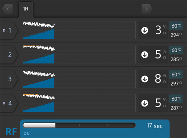Click the 17 sec timer readout

click(x=155, y=126)
